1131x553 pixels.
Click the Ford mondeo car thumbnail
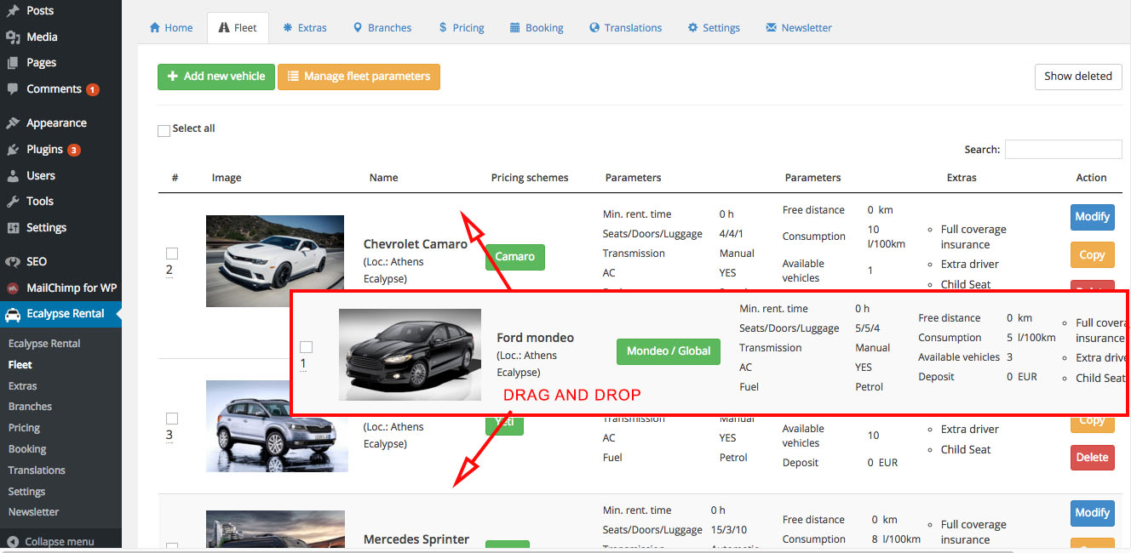pyautogui.click(x=410, y=355)
